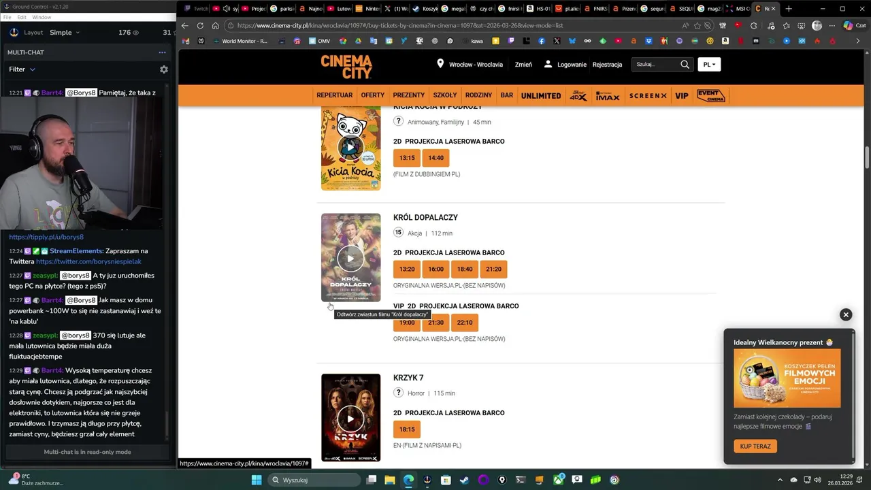
Task: Select 18:40 showtime for Król dopalaczy
Action: pyautogui.click(x=465, y=269)
